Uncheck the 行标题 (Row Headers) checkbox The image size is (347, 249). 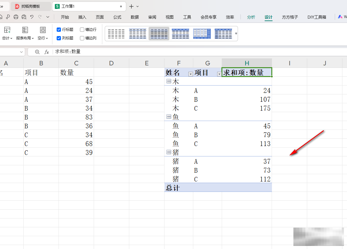(59, 30)
